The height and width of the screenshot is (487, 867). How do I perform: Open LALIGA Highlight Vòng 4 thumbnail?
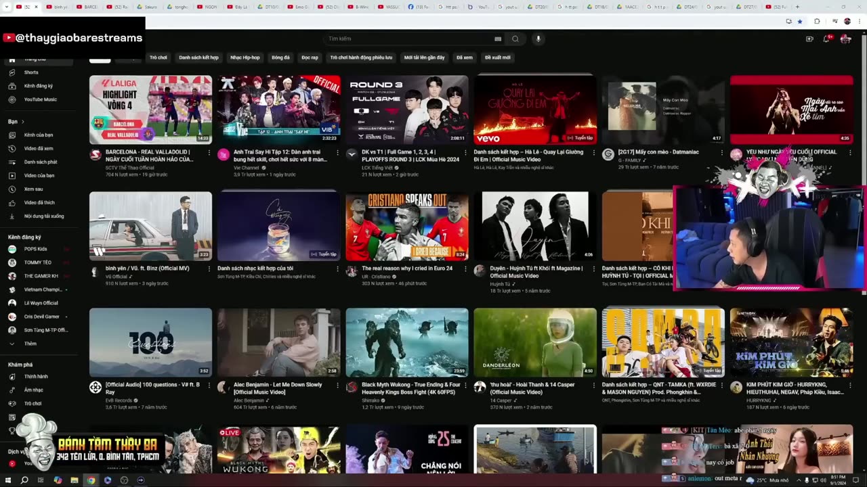150,110
